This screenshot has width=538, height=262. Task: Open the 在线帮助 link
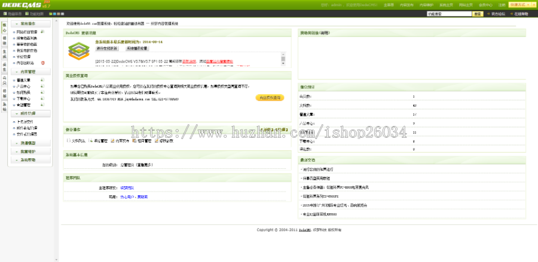521,14
